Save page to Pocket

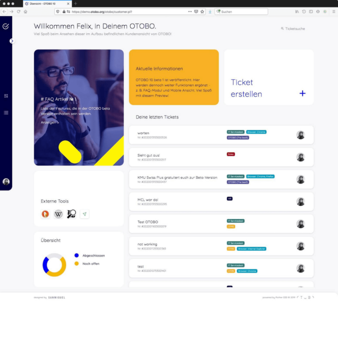(x=196, y=11)
